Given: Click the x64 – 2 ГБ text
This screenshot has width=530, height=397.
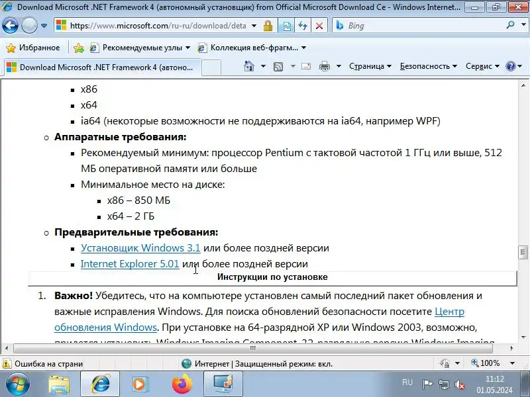Looking at the screenshot, I should pos(131,216).
